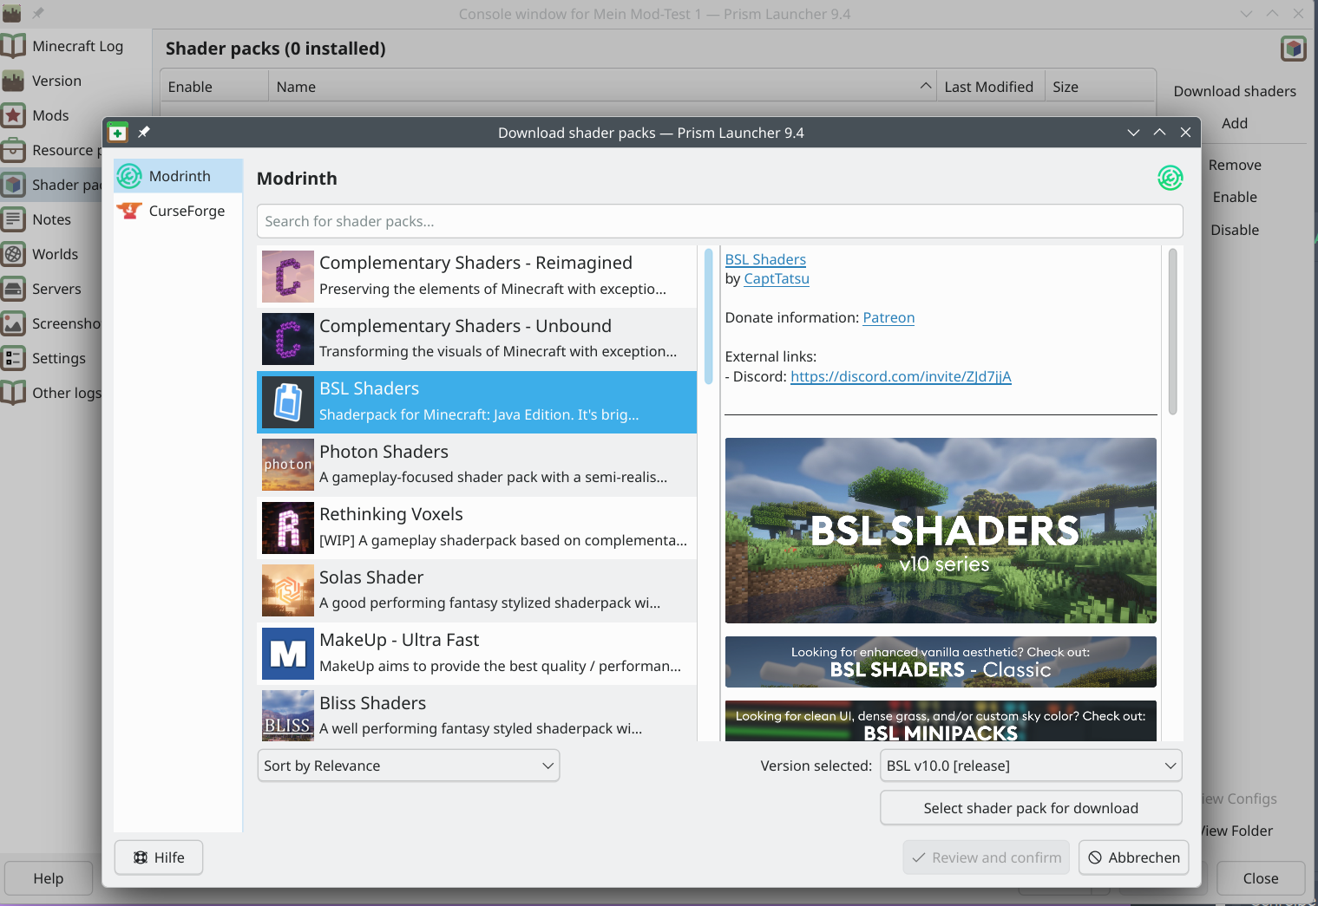Click the shader pack list scrollbar

coord(708,316)
